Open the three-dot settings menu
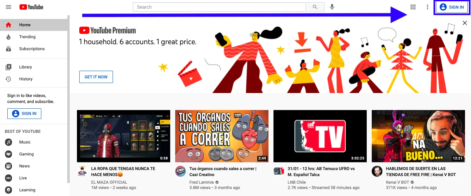This screenshot has height=196, width=471. point(428,7)
